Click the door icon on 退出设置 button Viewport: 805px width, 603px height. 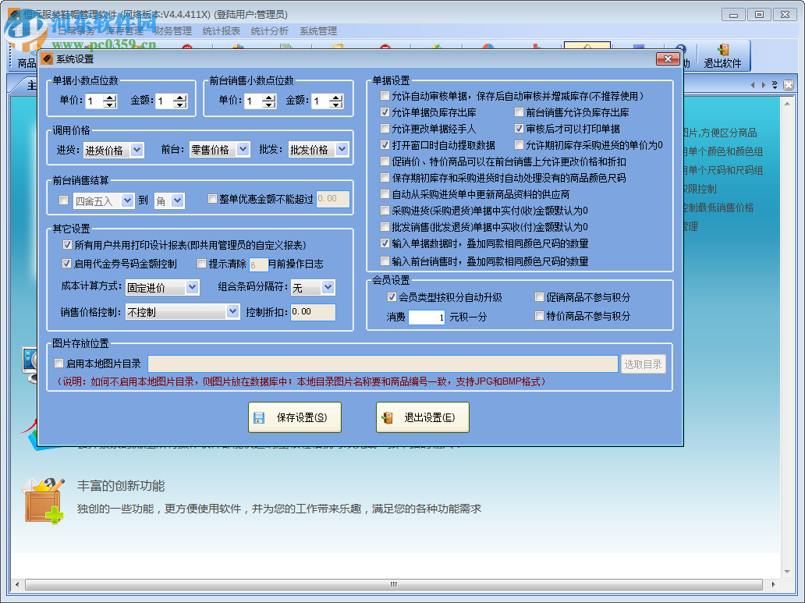387,417
